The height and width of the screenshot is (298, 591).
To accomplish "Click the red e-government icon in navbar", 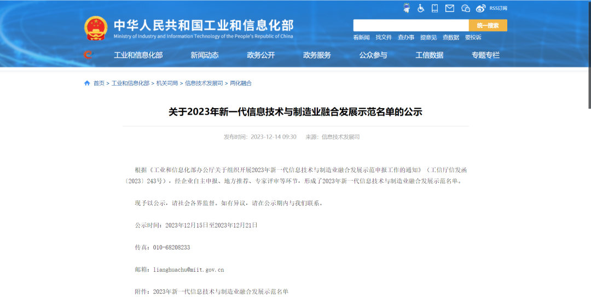I will [88, 55].
